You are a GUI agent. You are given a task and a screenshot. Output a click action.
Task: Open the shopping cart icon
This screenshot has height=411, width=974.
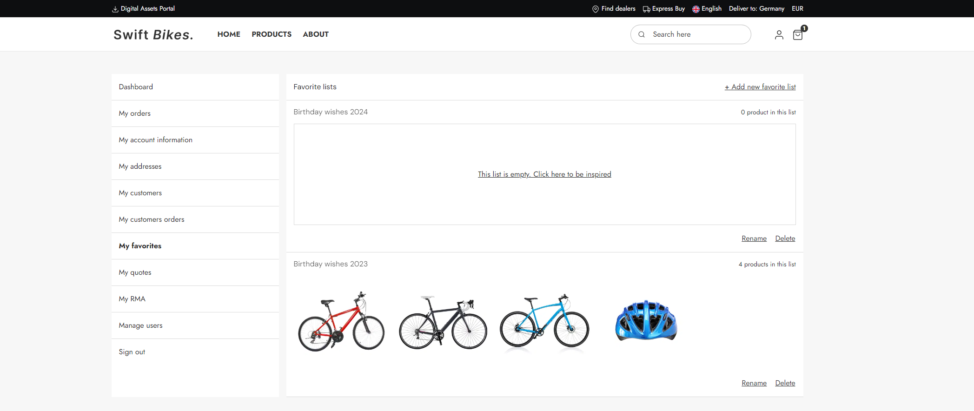pos(797,35)
